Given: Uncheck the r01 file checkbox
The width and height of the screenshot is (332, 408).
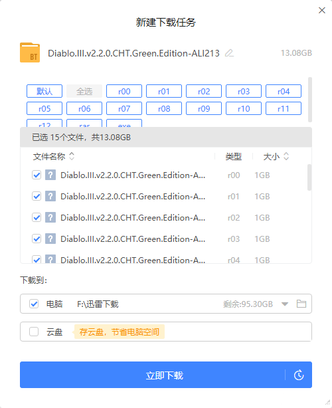Looking at the screenshot, I should click(37, 196).
